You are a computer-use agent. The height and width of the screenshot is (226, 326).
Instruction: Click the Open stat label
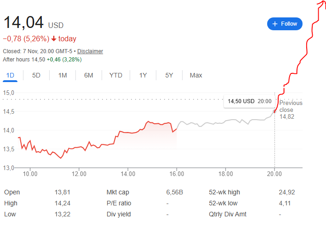[x=12, y=192]
